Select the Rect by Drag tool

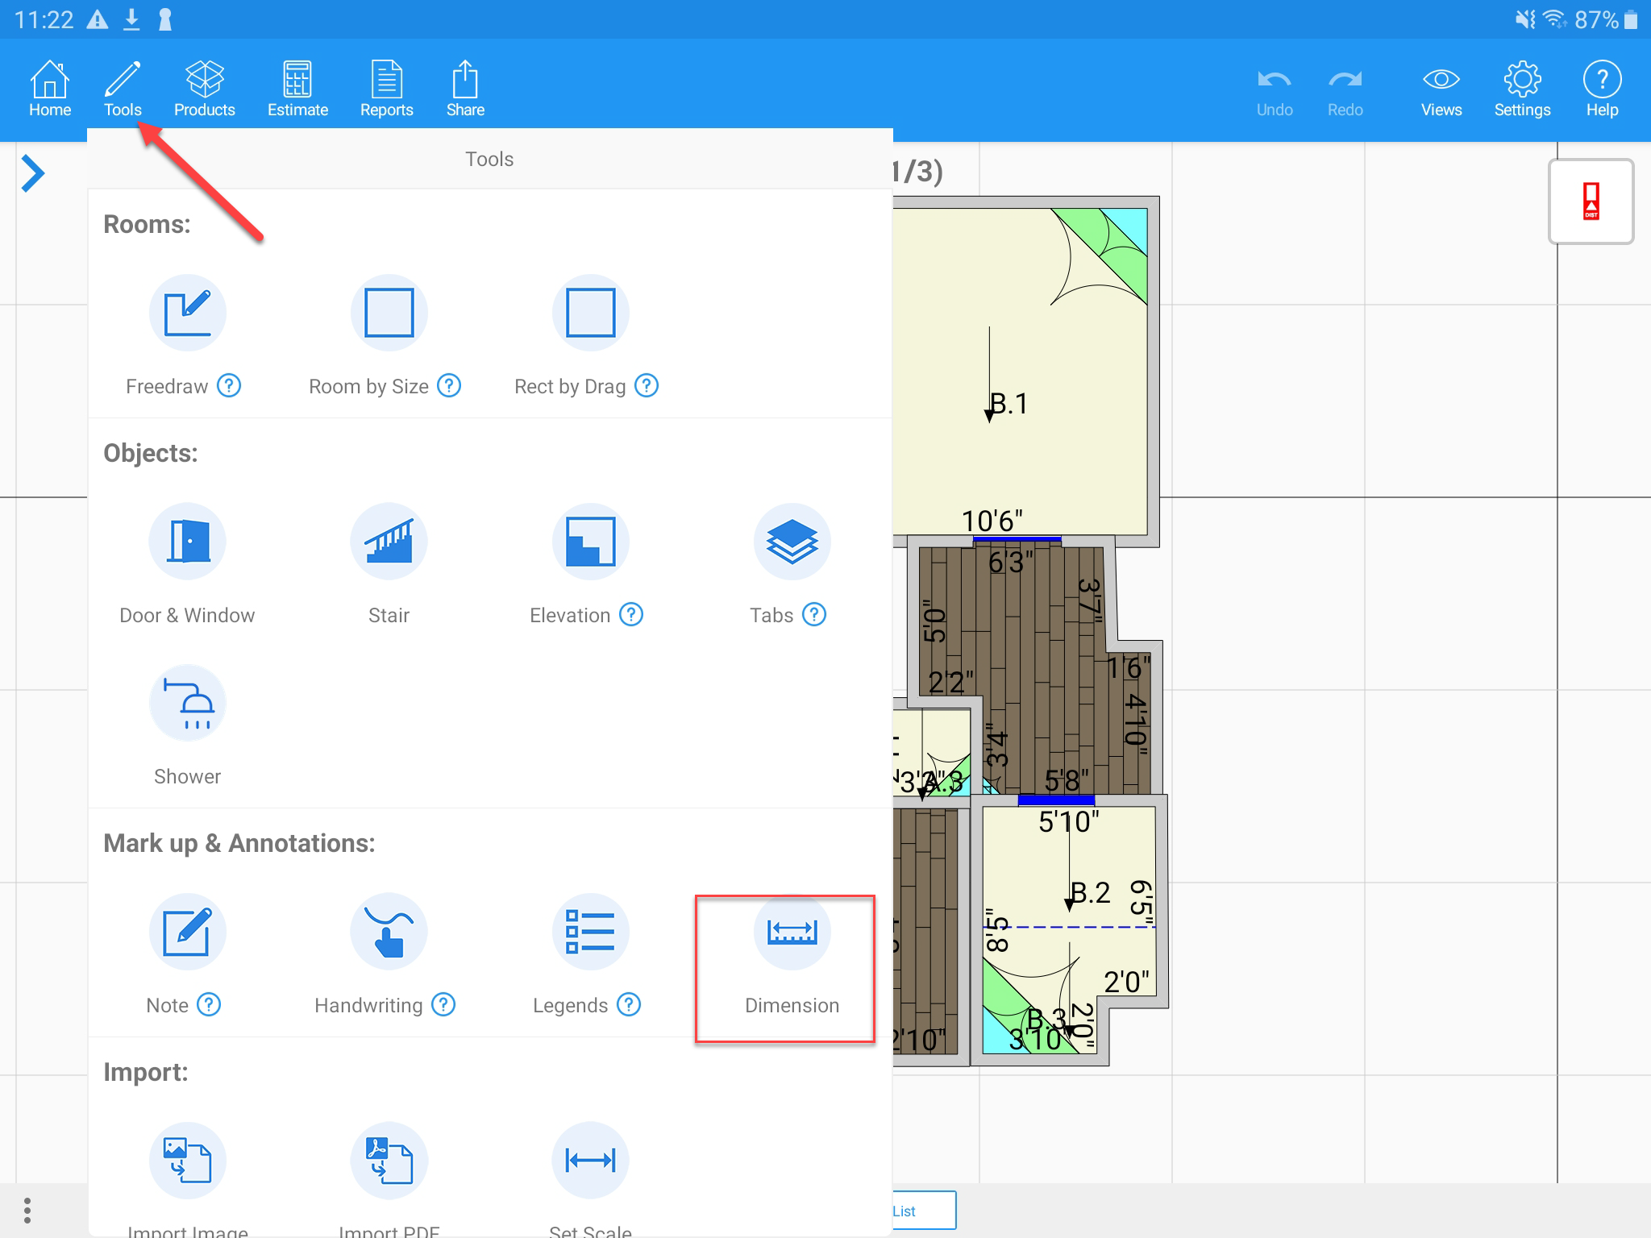[x=590, y=313]
